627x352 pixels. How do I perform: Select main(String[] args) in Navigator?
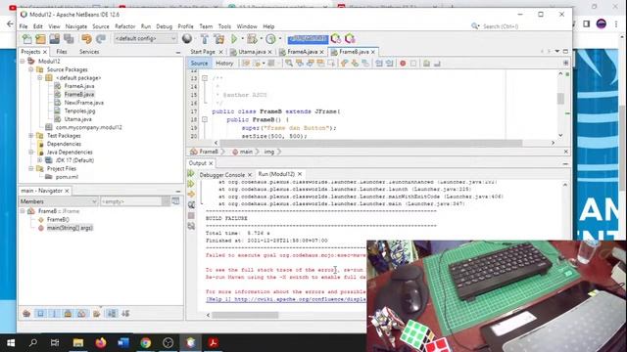tap(70, 228)
